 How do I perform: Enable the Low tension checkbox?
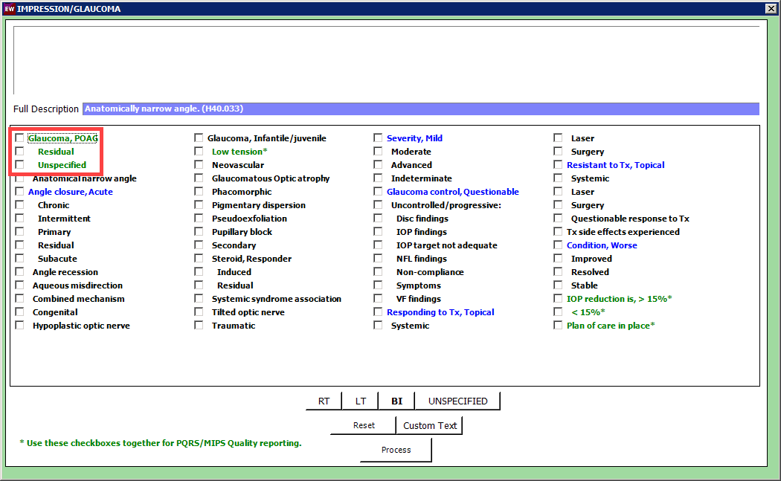199,152
